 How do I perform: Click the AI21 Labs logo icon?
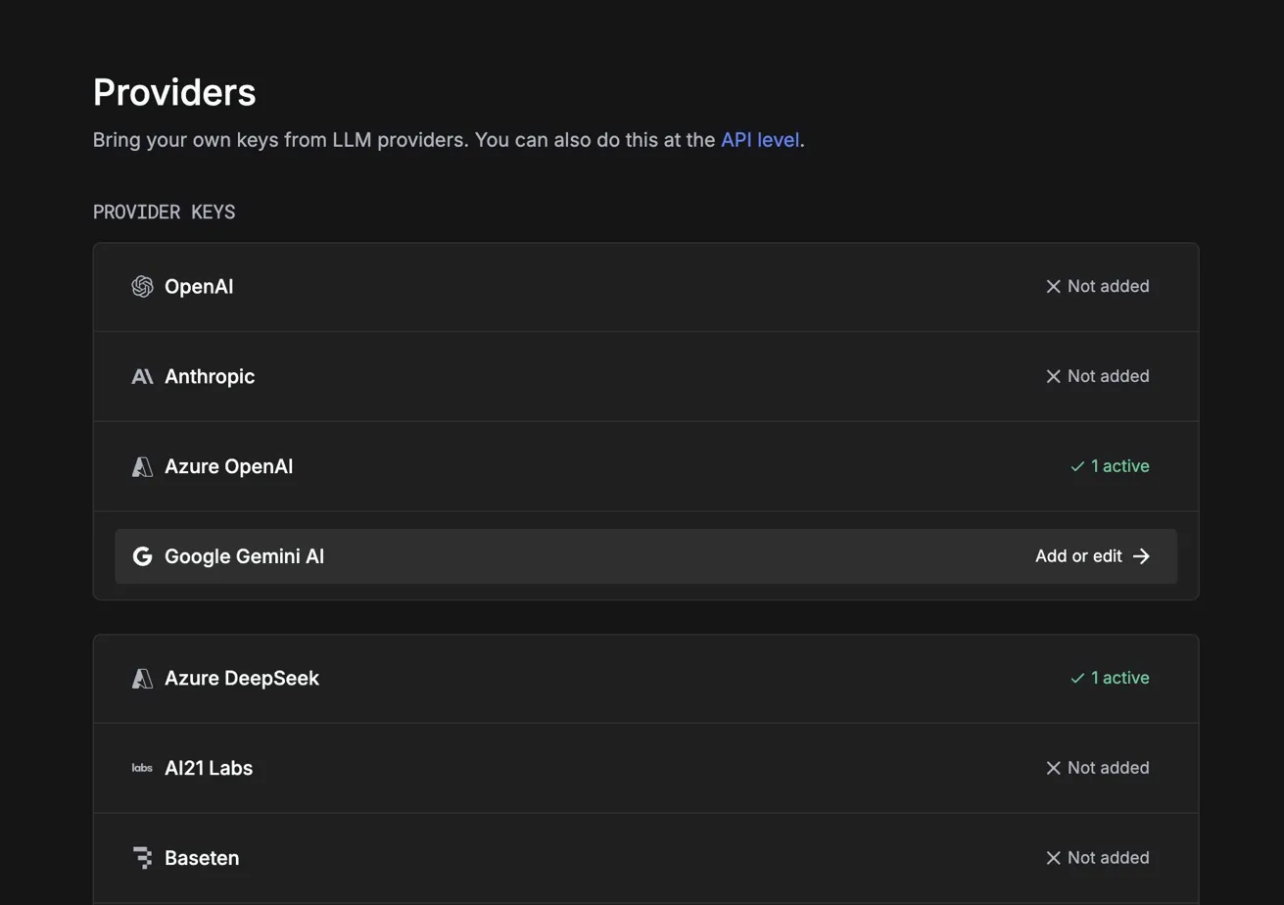click(x=142, y=768)
